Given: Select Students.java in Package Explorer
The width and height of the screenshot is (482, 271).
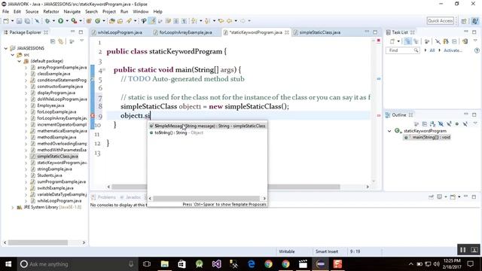Looking at the screenshot, I should (50, 175).
